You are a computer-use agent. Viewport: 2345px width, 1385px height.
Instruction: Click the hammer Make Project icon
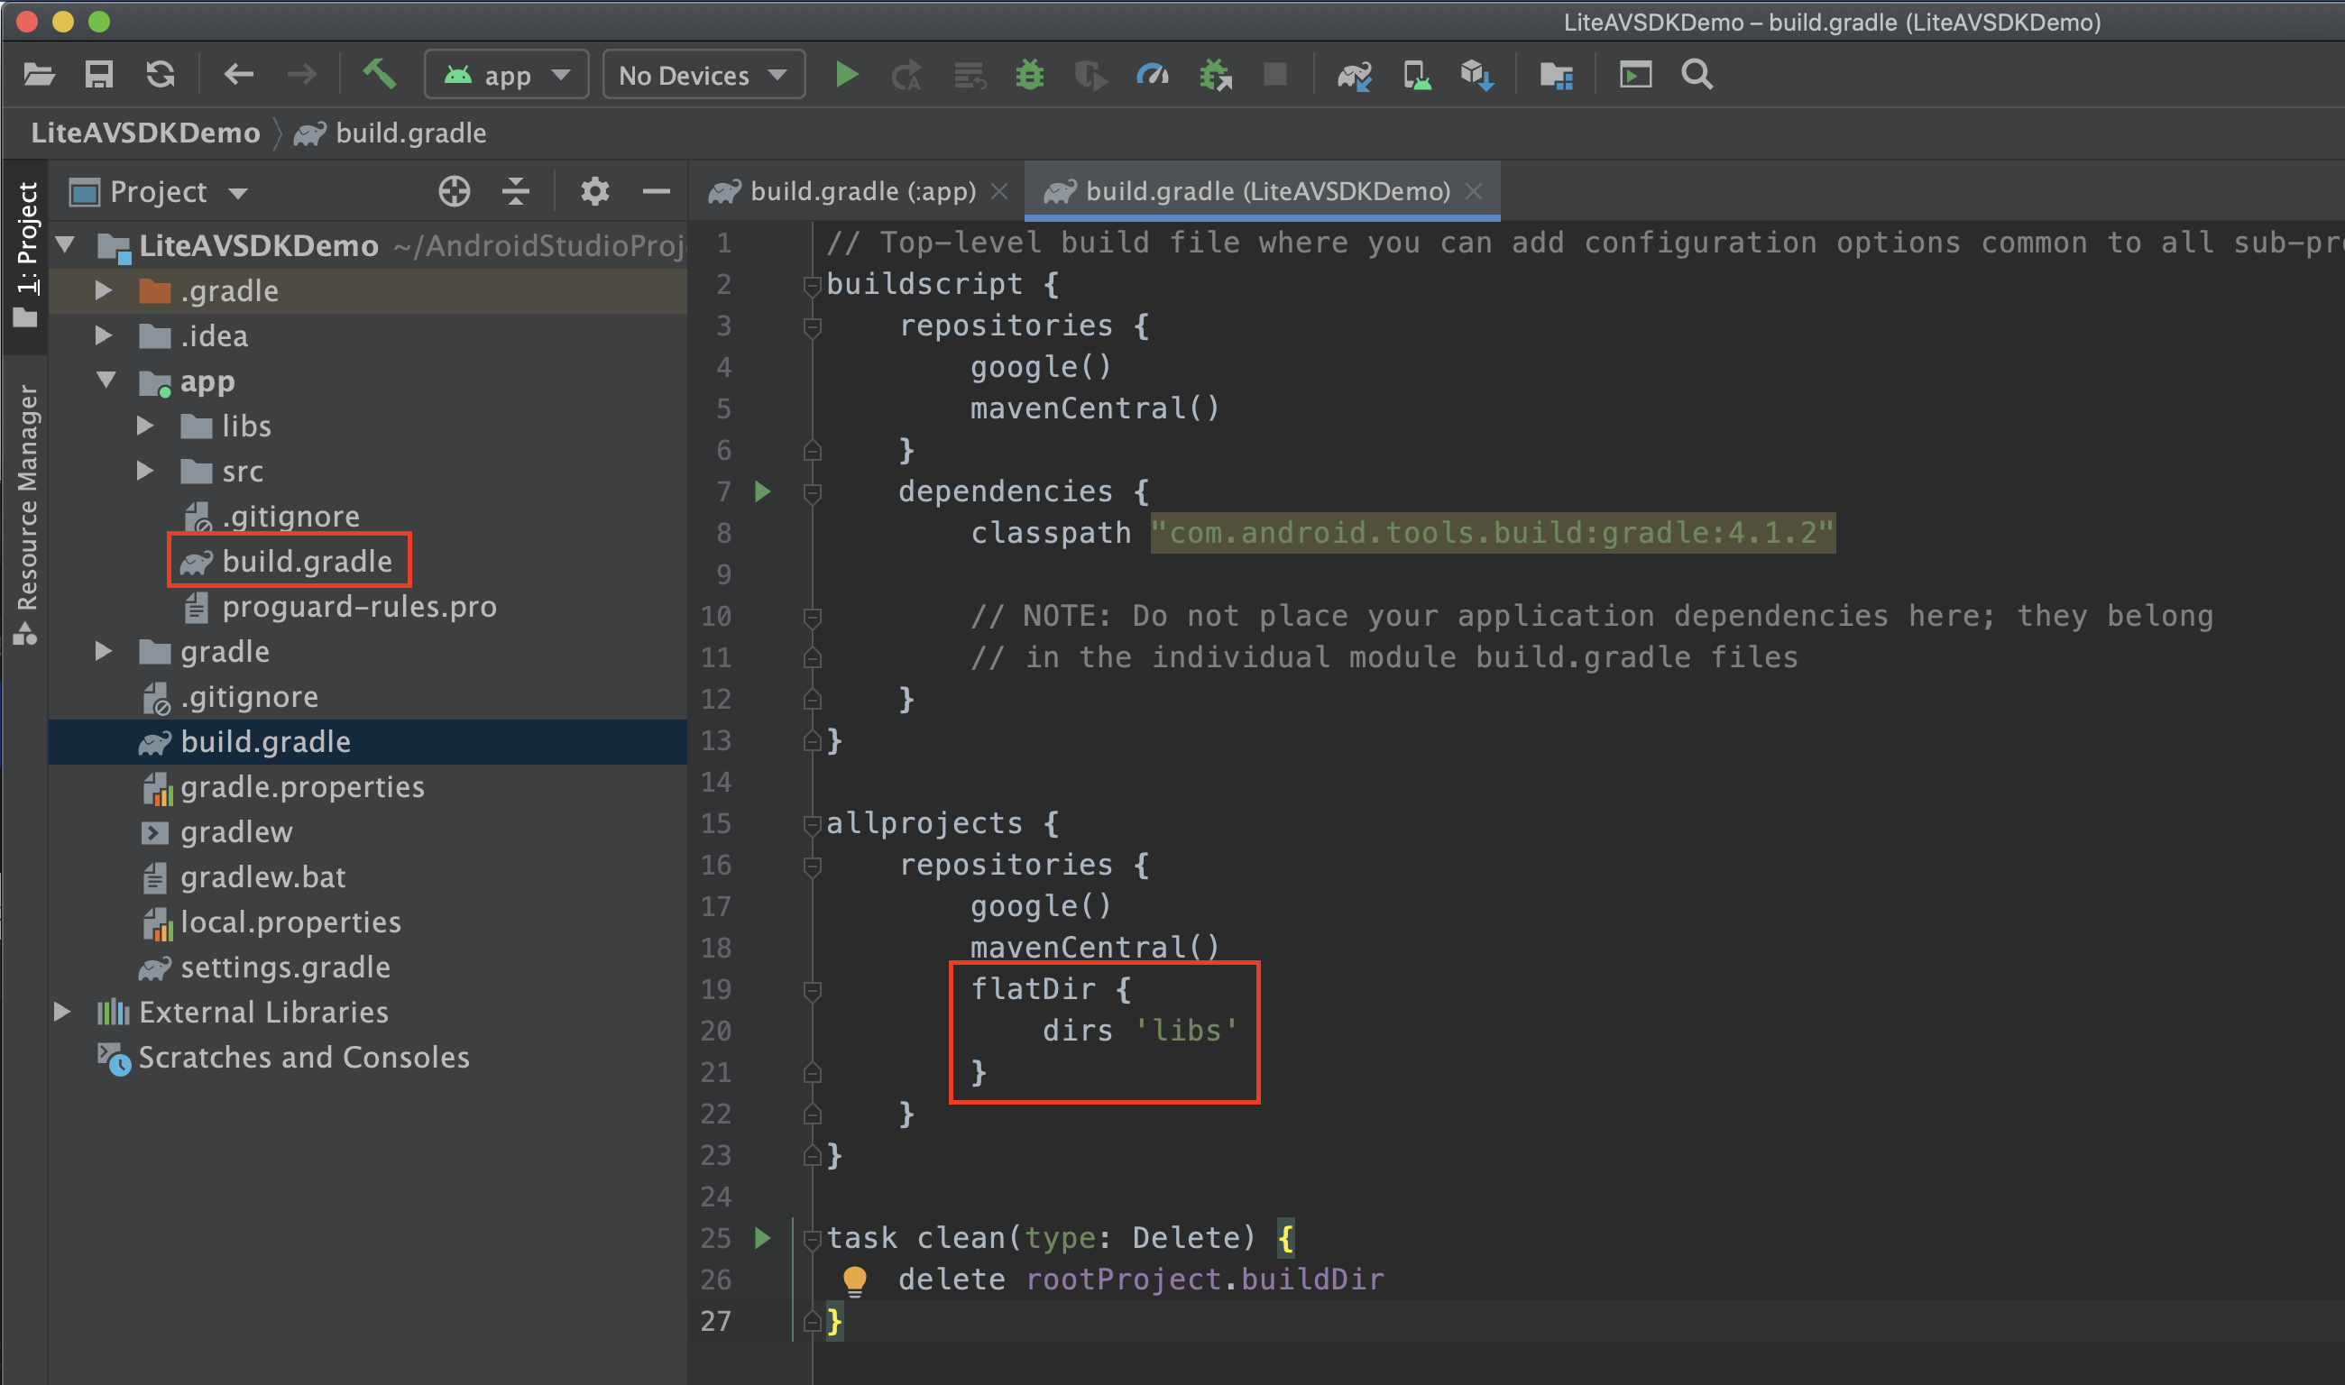(x=379, y=74)
